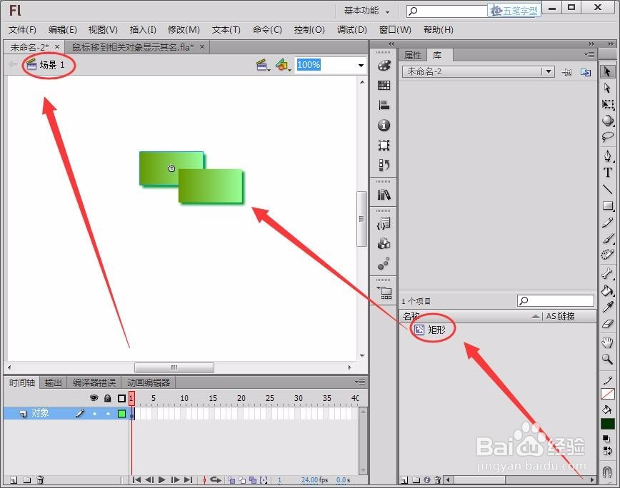This screenshot has height=488, width=620.
Task: Sort library by 名称 toggle arrow
Action: click(535, 316)
